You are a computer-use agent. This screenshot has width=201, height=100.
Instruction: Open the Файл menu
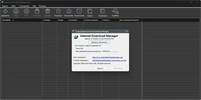point(14,6)
